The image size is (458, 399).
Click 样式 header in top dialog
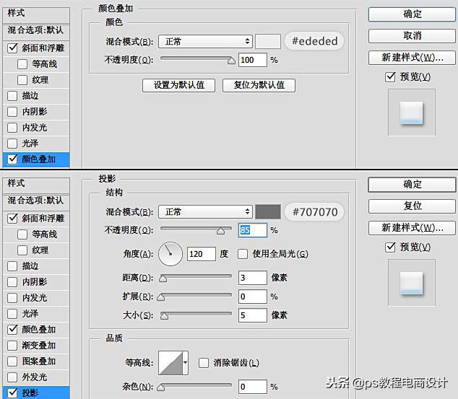(x=36, y=14)
